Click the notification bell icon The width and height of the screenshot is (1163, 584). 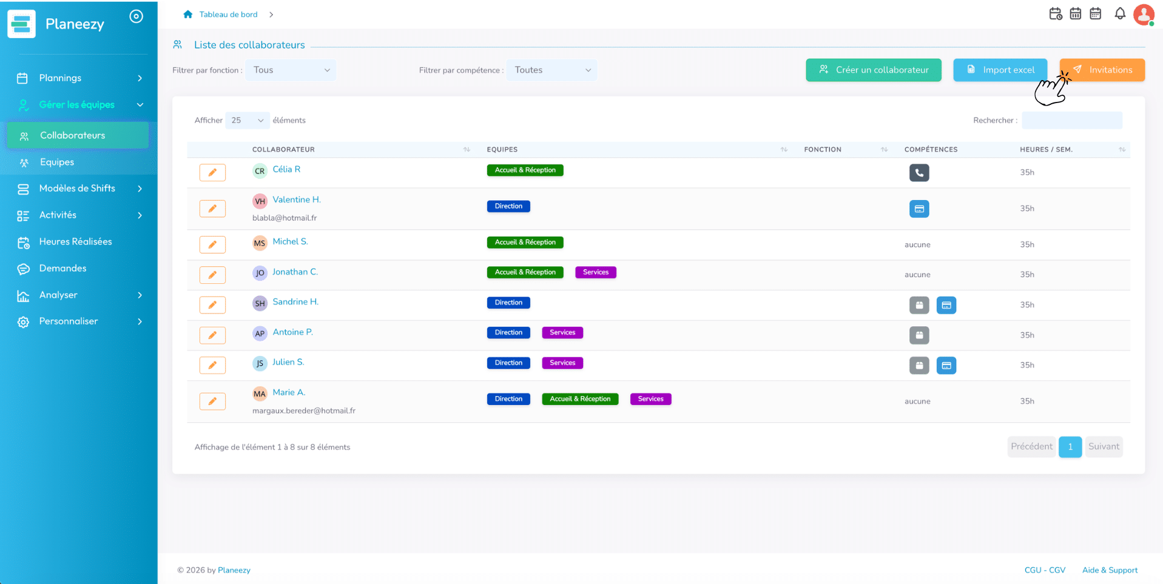(x=1120, y=13)
